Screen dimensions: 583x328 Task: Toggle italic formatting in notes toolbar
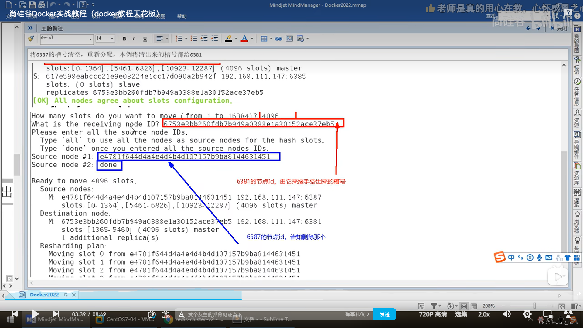(x=134, y=39)
